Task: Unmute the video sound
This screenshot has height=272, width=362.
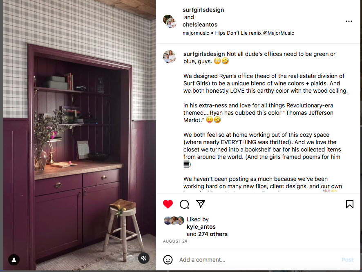Action: pyautogui.click(x=144, y=258)
